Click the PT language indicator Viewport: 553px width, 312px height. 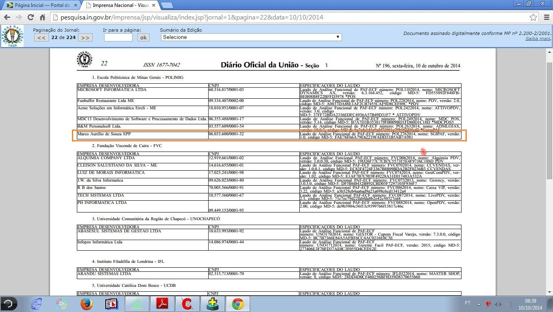pos(468,303)
